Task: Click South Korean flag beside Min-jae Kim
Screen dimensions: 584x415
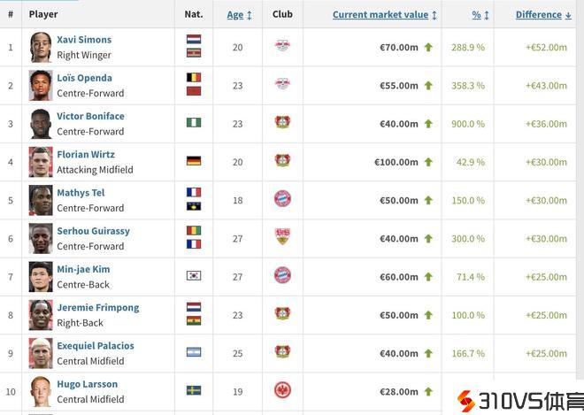Action: point(194,275)
